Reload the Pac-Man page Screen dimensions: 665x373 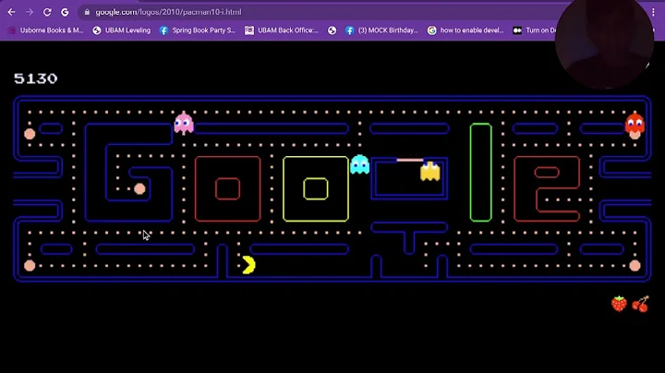pos(47,12)
